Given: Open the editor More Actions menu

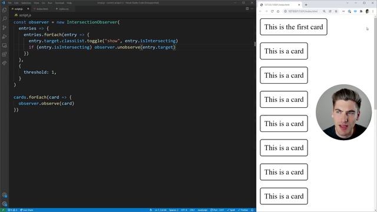Looking at the screenshot, I should click(x=252, y=9).
